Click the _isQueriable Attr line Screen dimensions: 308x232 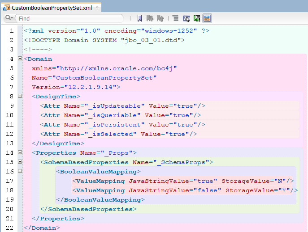[x=121, y=115]
